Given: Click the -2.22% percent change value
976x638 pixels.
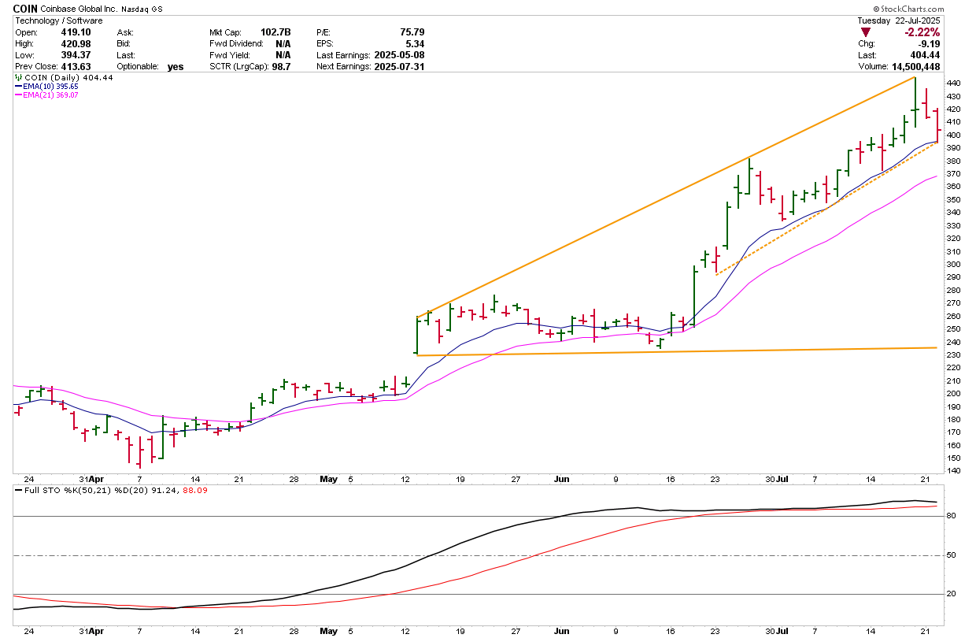Looking at the screenshot, I should click(x=922, y=32).
